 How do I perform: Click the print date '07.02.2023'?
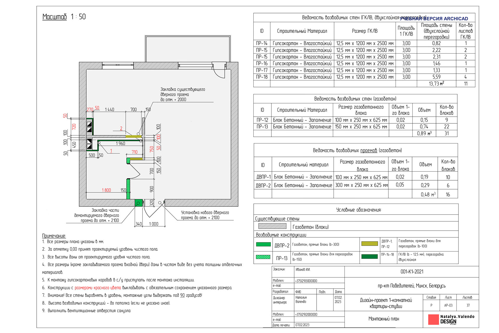[302, 325]
